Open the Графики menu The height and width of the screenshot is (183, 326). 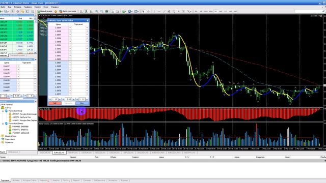click(28, 7)
